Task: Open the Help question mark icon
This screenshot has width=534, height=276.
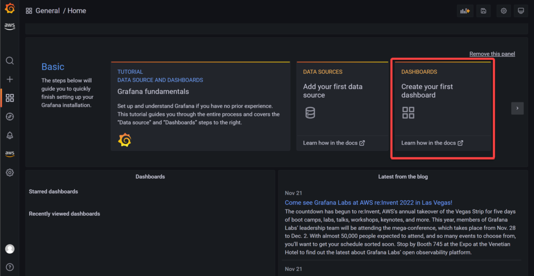Action: click(10, 267)
